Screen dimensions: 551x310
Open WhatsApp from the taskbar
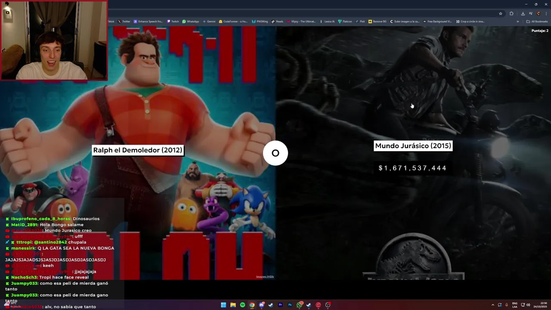(x=300, y=305)
